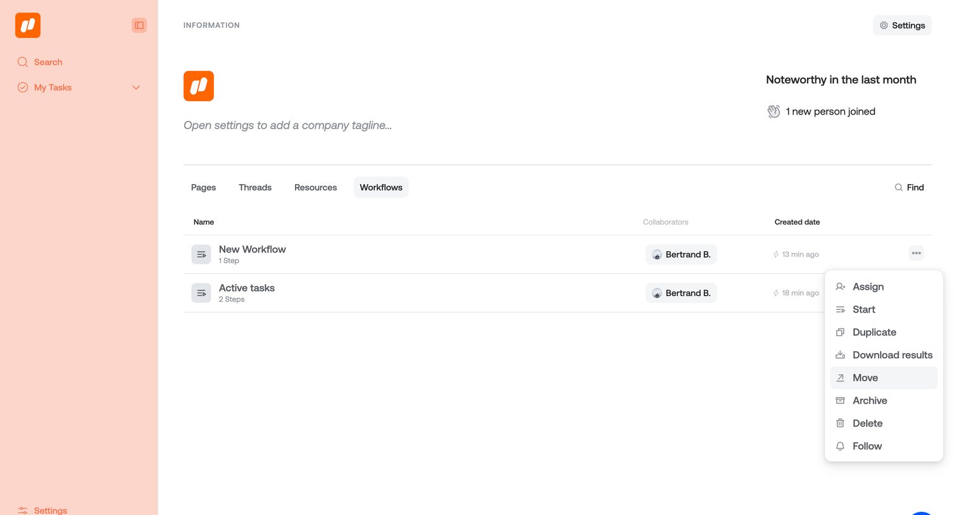957x515 pixels.
Task: Click the company tagline placeholder text
Action: pos(288,125)
